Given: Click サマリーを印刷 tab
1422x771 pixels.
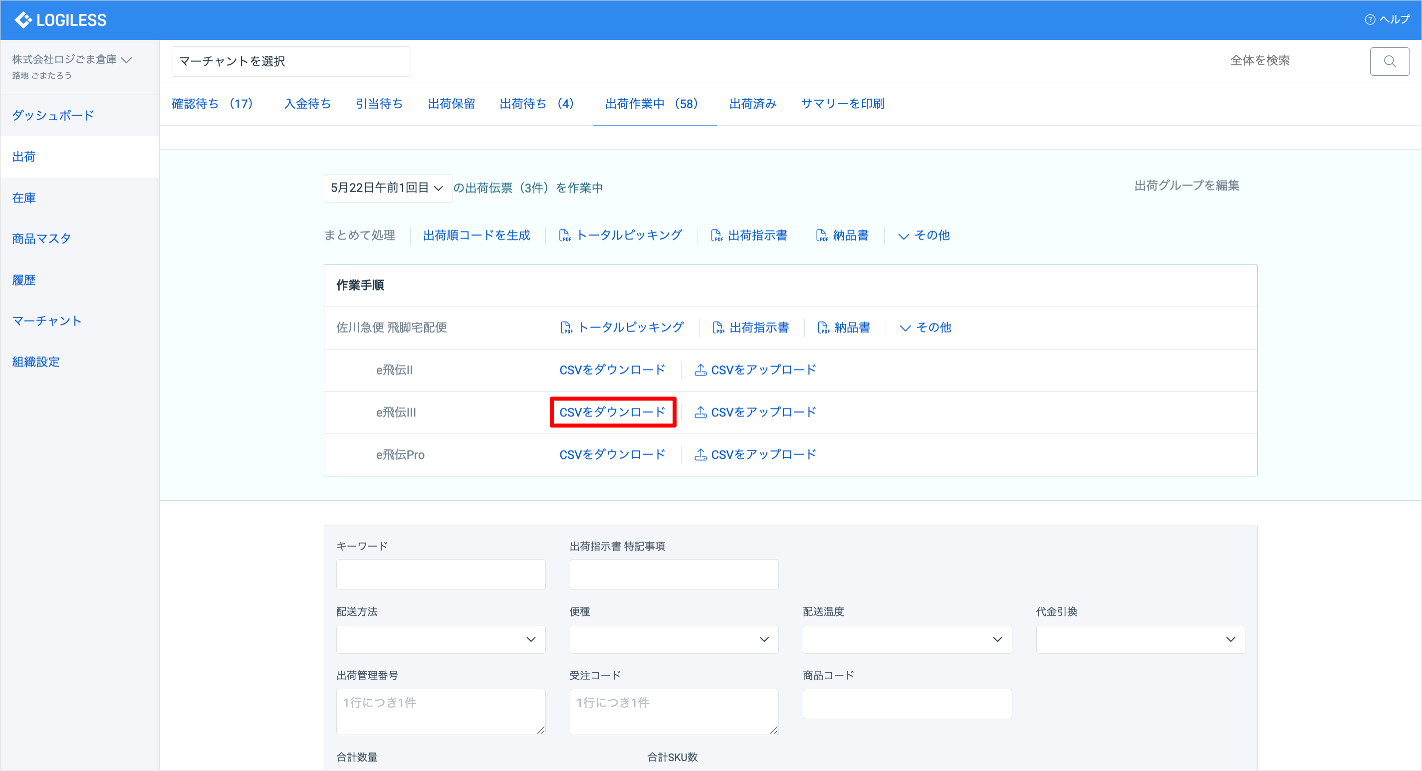Looking at the screenshot, I should (842, 104).
